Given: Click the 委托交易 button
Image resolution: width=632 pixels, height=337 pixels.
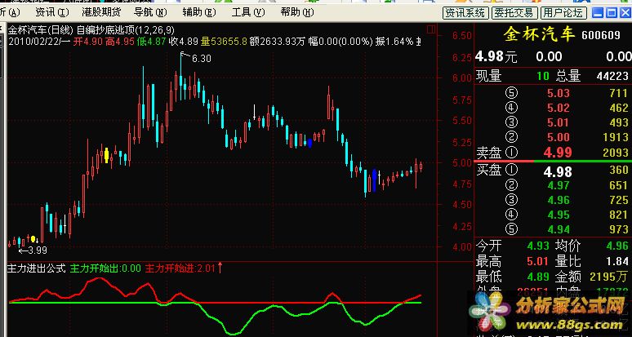Looking at the screenshot, I should [514, 13].
